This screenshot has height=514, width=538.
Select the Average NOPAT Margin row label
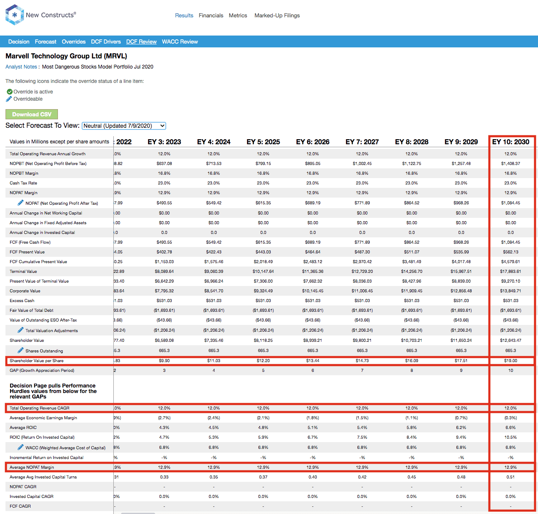32,467
